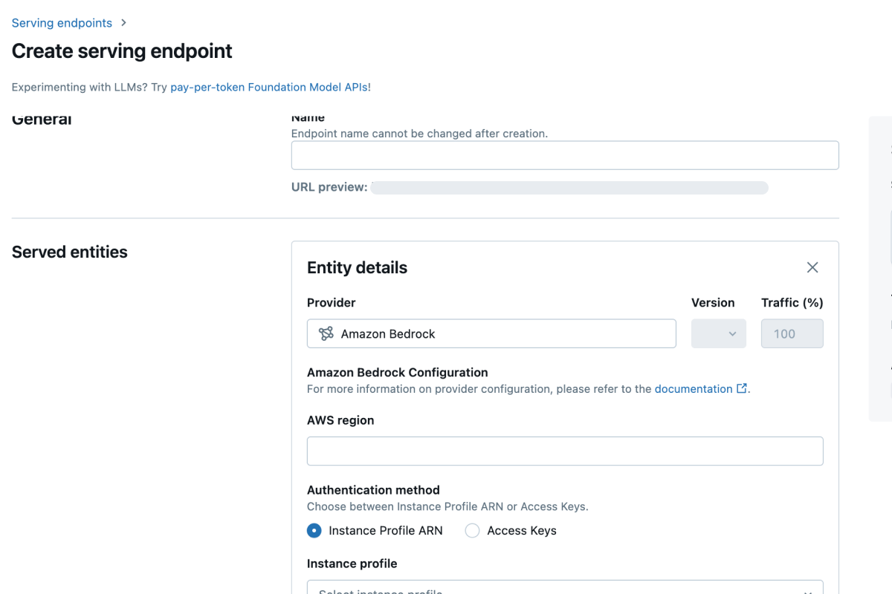Open the Version selector
Screen dimensions: 892x594
point(718,333)
